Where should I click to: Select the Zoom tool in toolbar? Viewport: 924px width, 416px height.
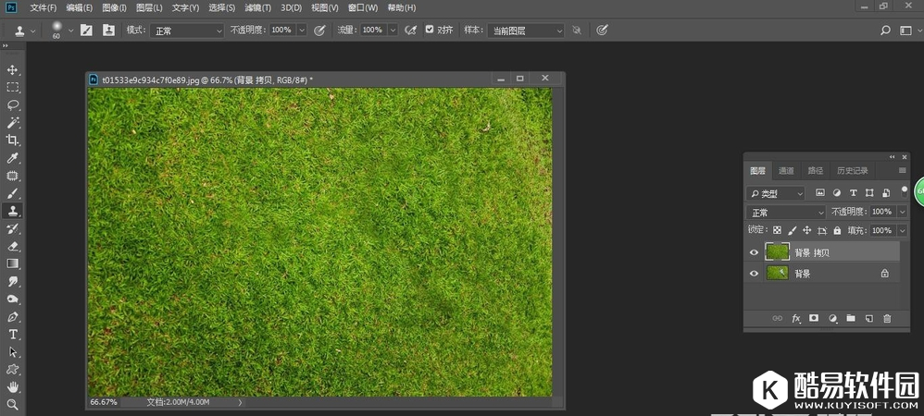(13, 404)
